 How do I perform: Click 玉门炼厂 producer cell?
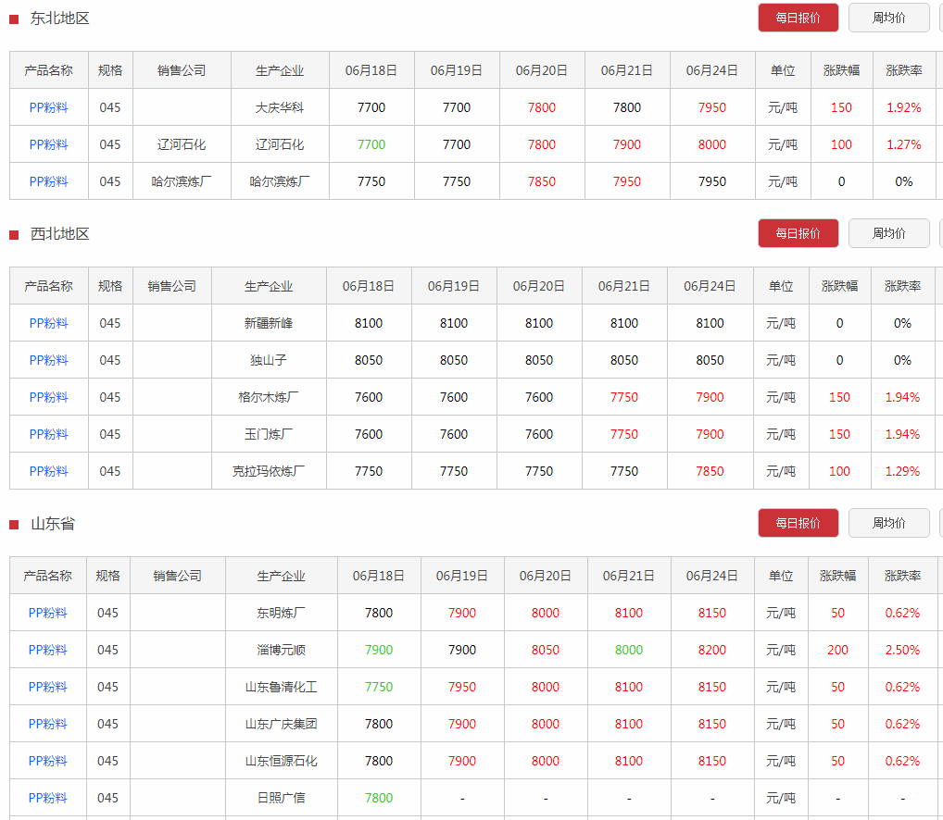269,434
